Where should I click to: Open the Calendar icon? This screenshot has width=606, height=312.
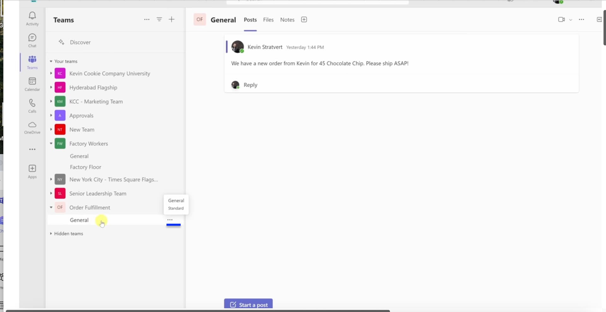[x=32, y=81]
